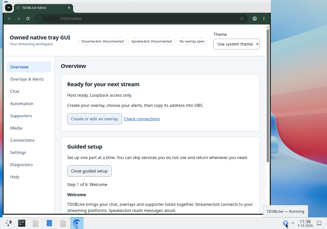Close the TDSBLive Editor tab
Image resolution: width=327 pixels, height=229 pixels.
click(69, 8)
